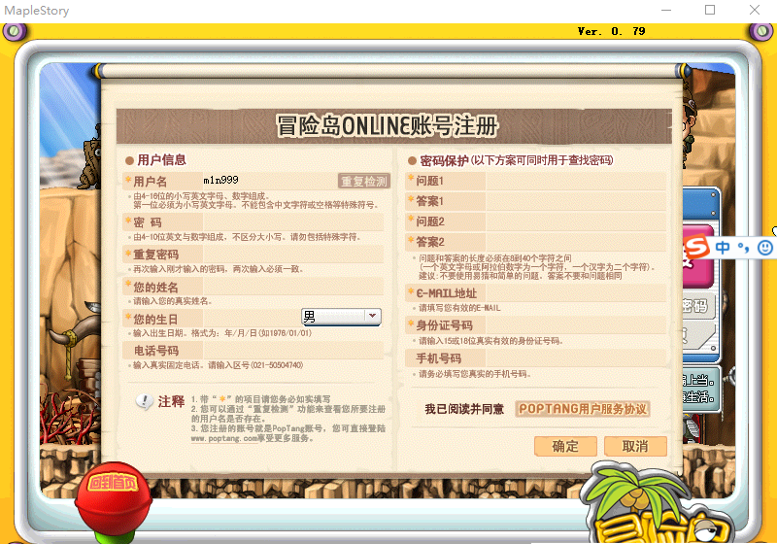Click the 您的生日 birthday input field

252,318
